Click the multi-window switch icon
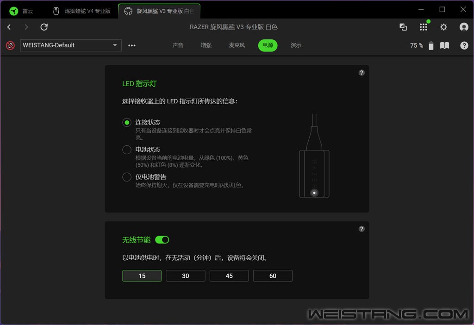 coord(403,27)
